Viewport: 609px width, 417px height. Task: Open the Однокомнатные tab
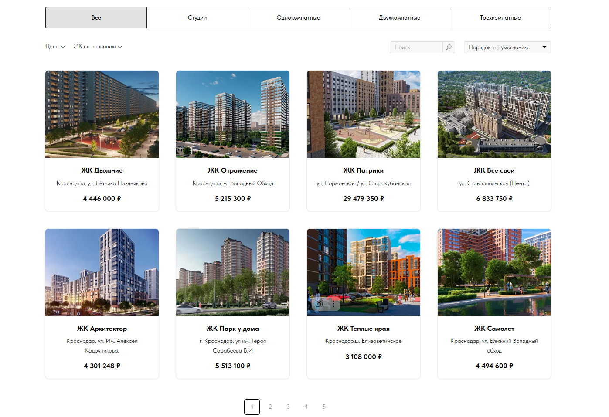pos(298,17)
